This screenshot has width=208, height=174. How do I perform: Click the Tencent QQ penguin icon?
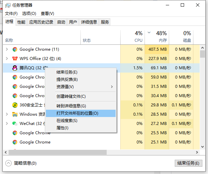click(x=15, y=68)
